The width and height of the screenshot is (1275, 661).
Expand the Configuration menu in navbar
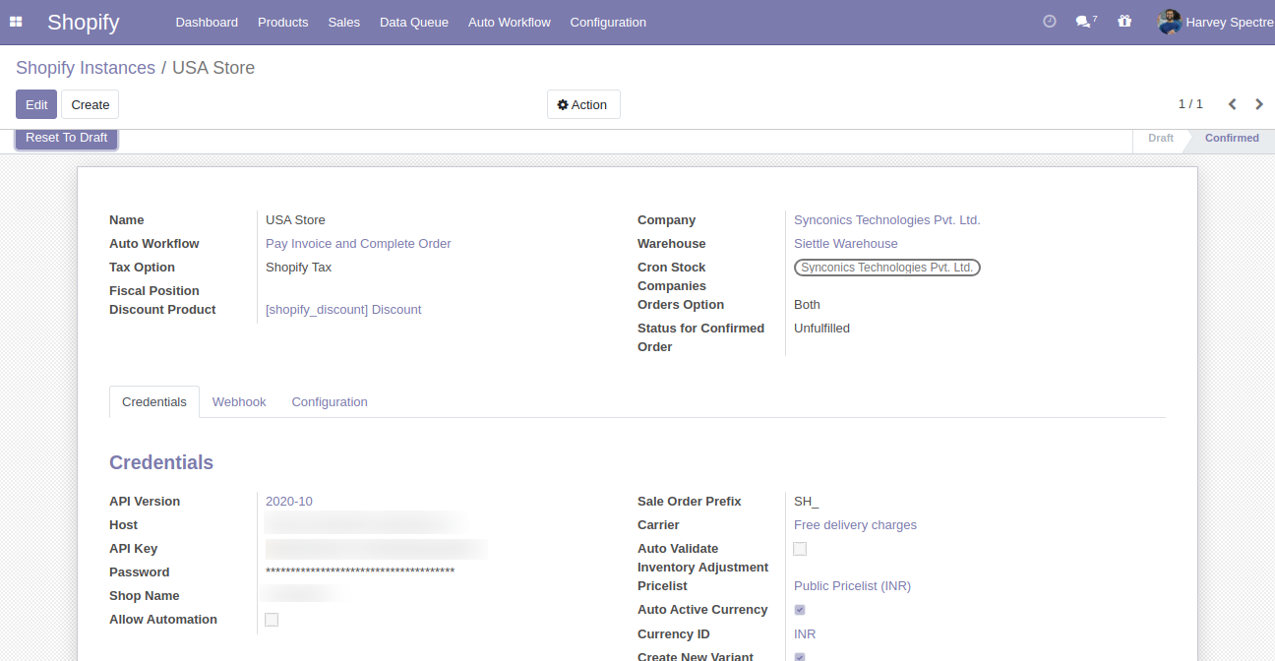pyautogui.click(x=608, y=22)
